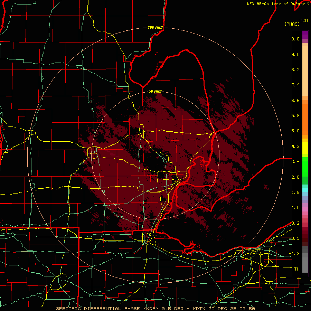Viewport: 311px width, 311px height.
Task: Click the 9.0 value on the scale
Action: click(295, 54)
